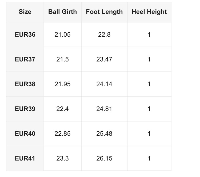Select the EUR36 size row label
The width and height of the screenshot is (200, 177).
(25, 34)
